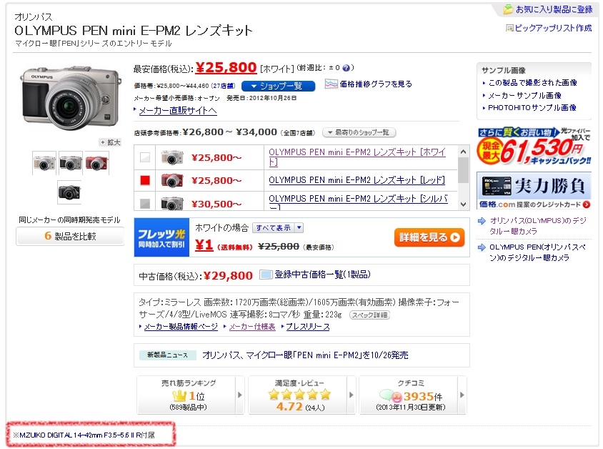Viewport: 603px width, 449px height.
Task: Click the white camera thumbnail
Action: pyautogui.click(x=44, y=163)
